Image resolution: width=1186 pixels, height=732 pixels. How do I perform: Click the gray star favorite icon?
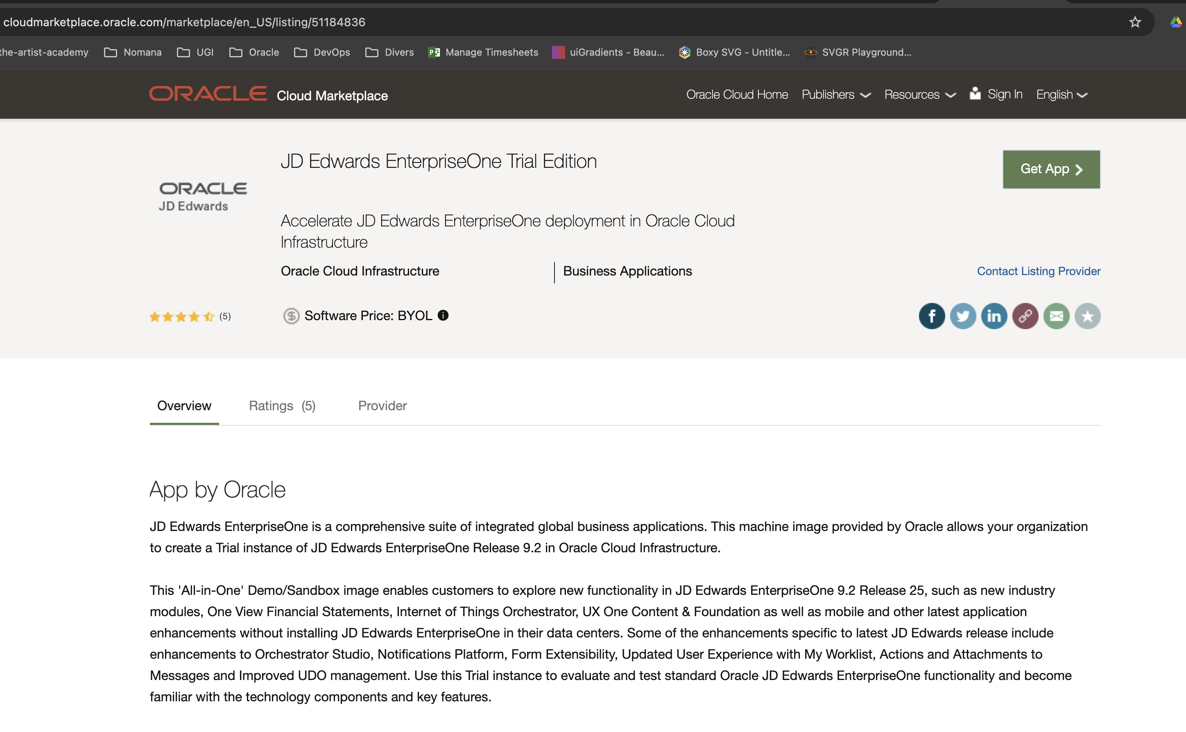[x=1087, y=316]
